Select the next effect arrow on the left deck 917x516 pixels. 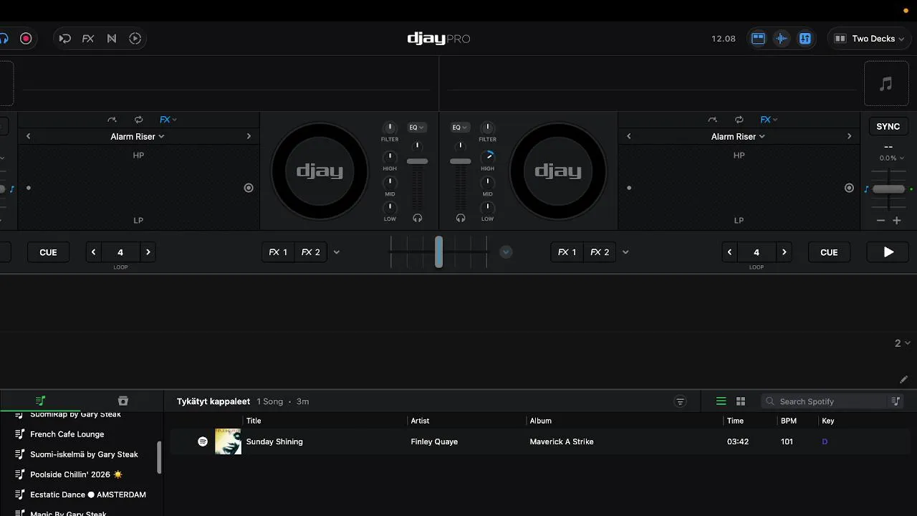(x=249, y=136)
